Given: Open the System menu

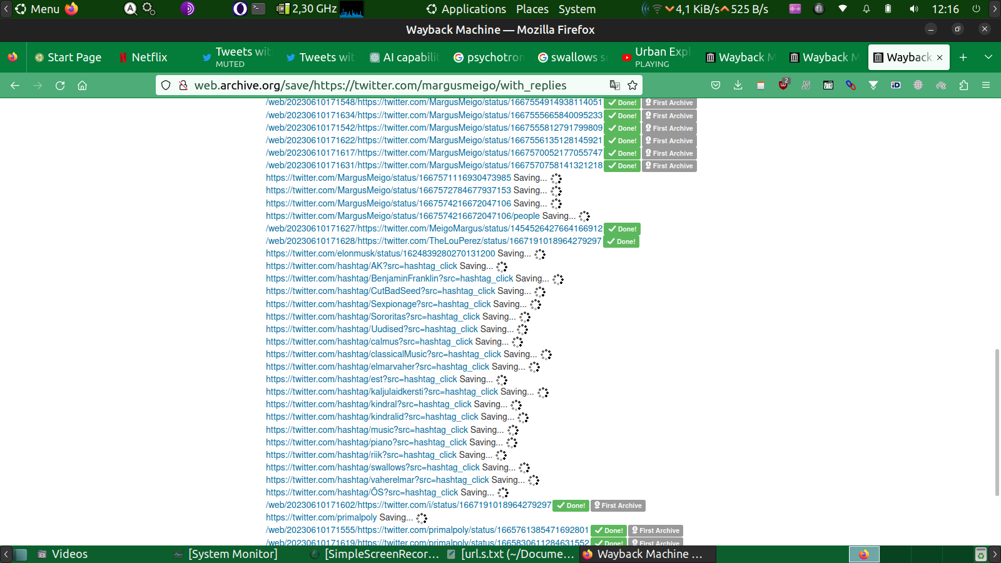Looking at the screenshot, I should click(577, 9).
